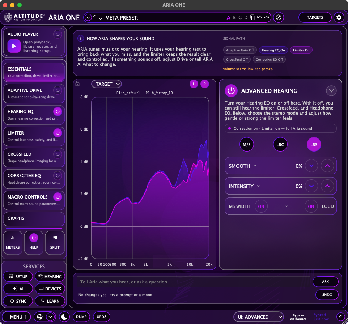
Task: Select the previous preset up arrow
Action: tap(95, 17)
